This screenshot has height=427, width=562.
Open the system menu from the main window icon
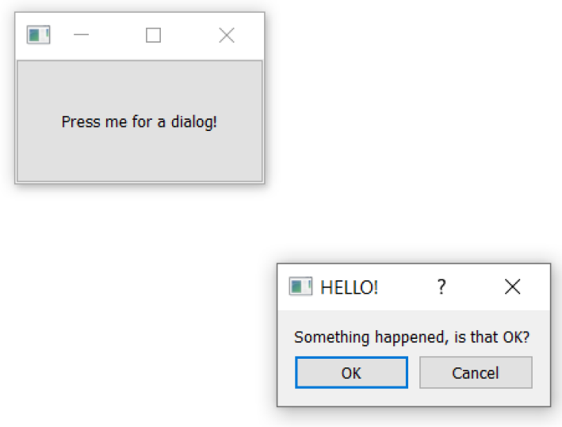point(38,35)
